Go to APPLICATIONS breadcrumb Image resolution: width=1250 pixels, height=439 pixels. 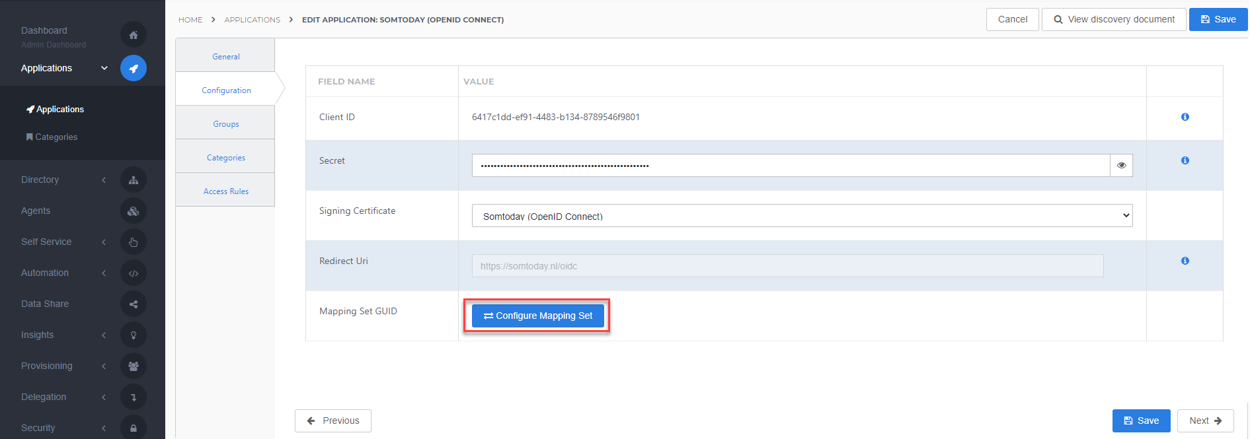click(252, 20)
